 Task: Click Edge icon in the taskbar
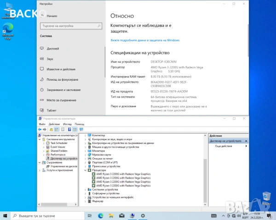101,215
